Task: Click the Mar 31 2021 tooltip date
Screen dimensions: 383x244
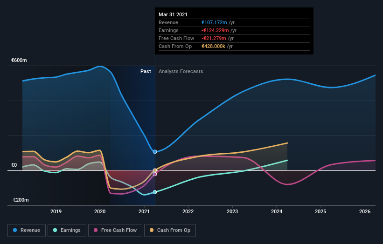Action: tap(173, 14)
